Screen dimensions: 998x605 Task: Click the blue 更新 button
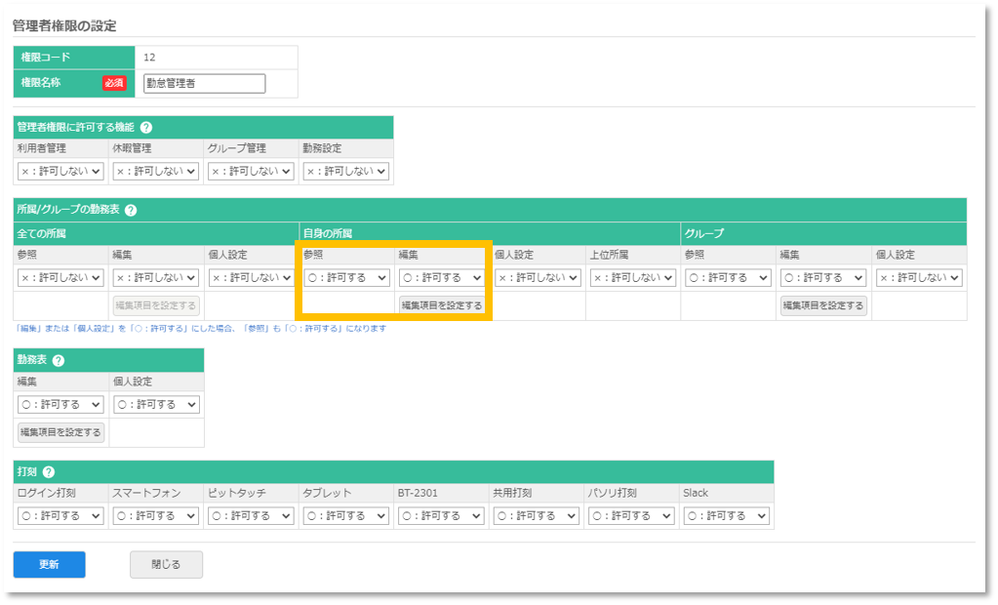pos(49,564)
